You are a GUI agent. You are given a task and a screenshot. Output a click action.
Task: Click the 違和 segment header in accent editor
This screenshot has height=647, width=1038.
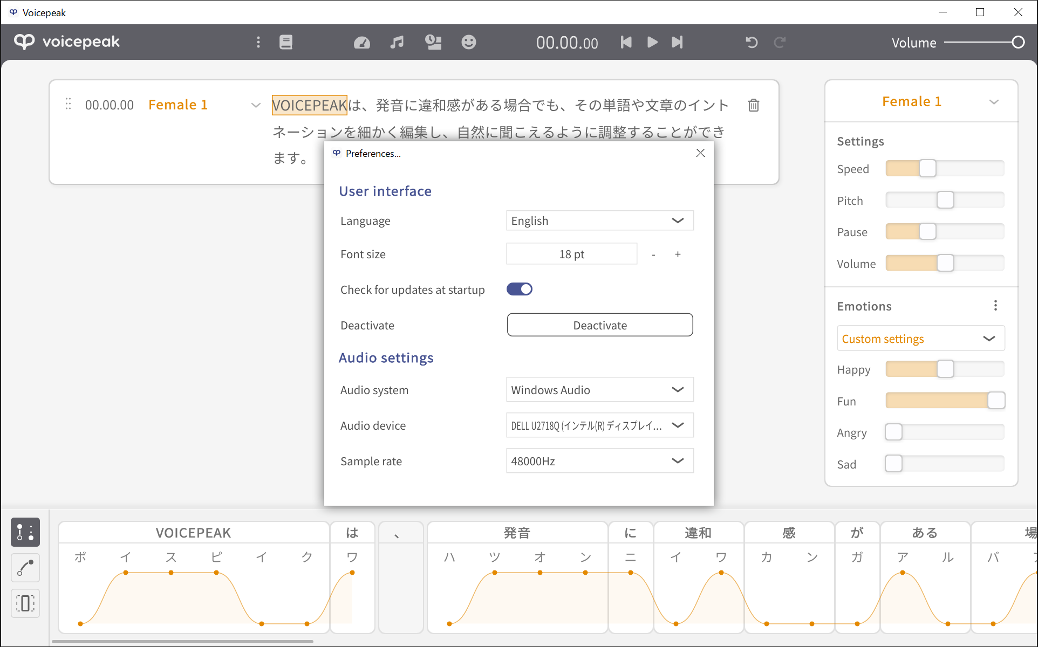(698, 533)
